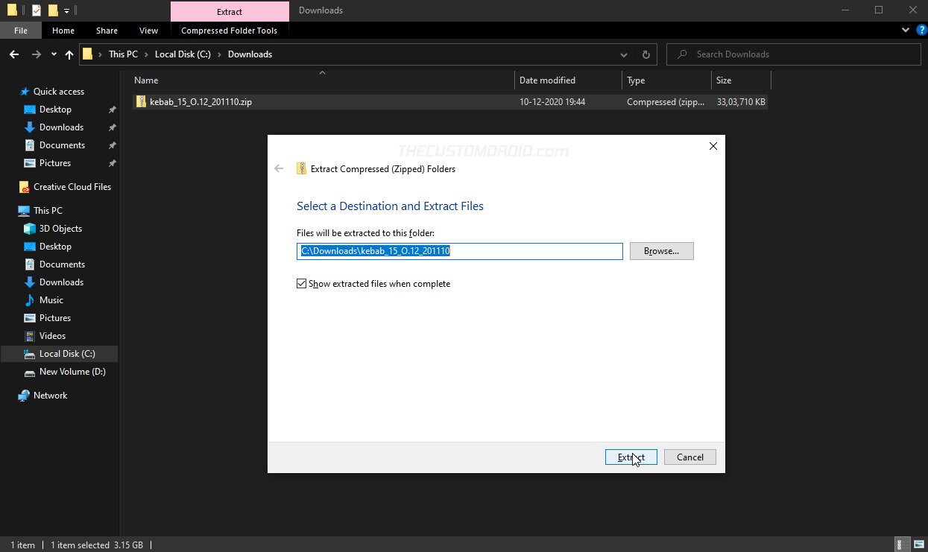The image size is (928, 552).
Task: Click the Back navigation arrow in Explorer
Action: pyautogui.click(x=14, y=54)
